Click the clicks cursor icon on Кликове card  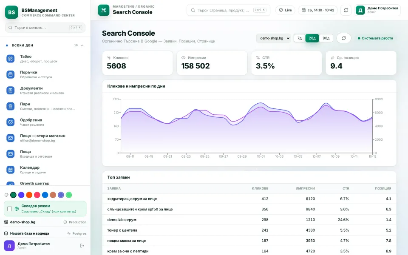click(x=109, y=58)
